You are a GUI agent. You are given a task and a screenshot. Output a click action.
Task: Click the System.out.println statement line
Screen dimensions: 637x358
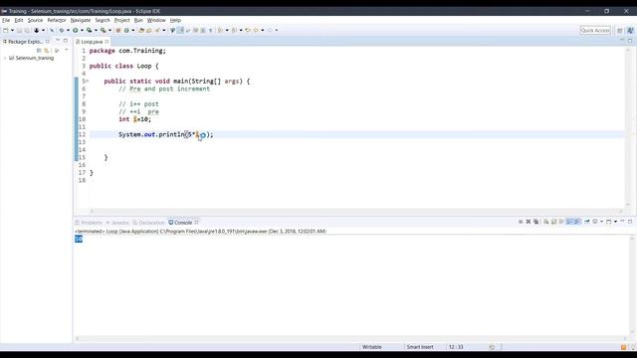(166, 135)
